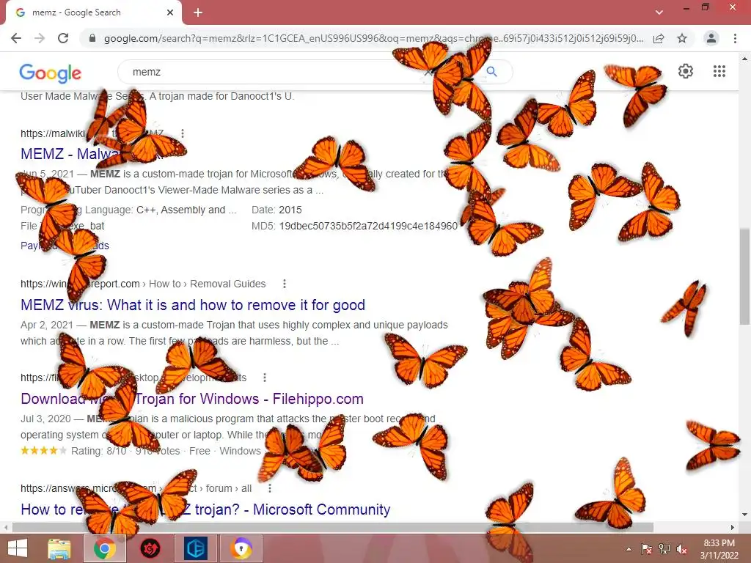Open the Chrome profile avatar
751x563 pixels.
pyautogui.click(x=711, y=38)
